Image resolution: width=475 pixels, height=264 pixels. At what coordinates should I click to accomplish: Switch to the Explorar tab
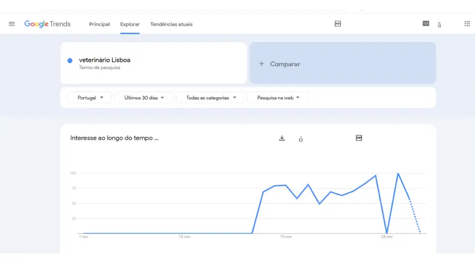pyautogui.click(x=130, y=24)
